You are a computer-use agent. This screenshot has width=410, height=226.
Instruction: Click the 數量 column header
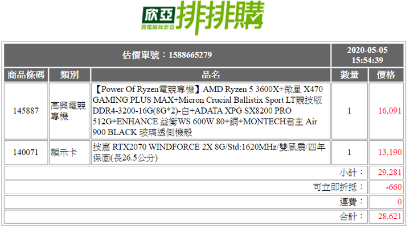click(349, 75)
